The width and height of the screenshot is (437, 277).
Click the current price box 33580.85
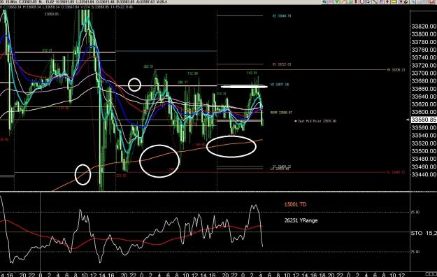coord(424,120)
